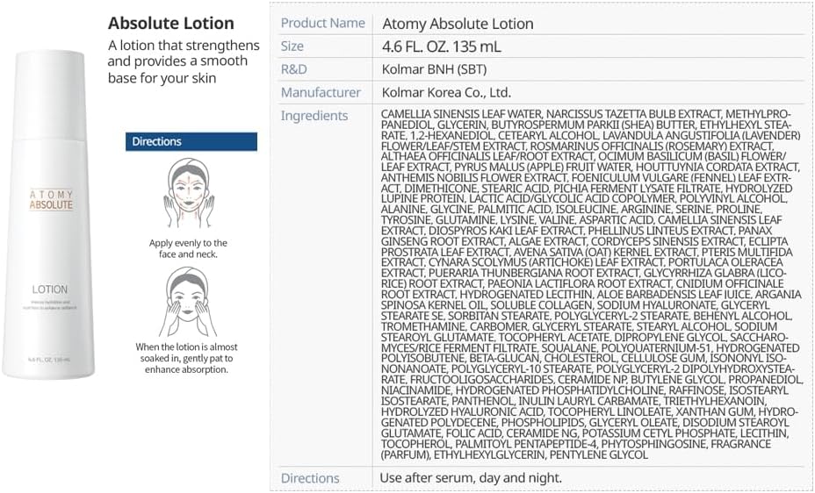This screenshot has height=493, width=815.
Task: Click 'ETHYLHEXYLGLYCERIN, PENTYLENE GLYCOL' in ingredients
Action: [541, 454]
